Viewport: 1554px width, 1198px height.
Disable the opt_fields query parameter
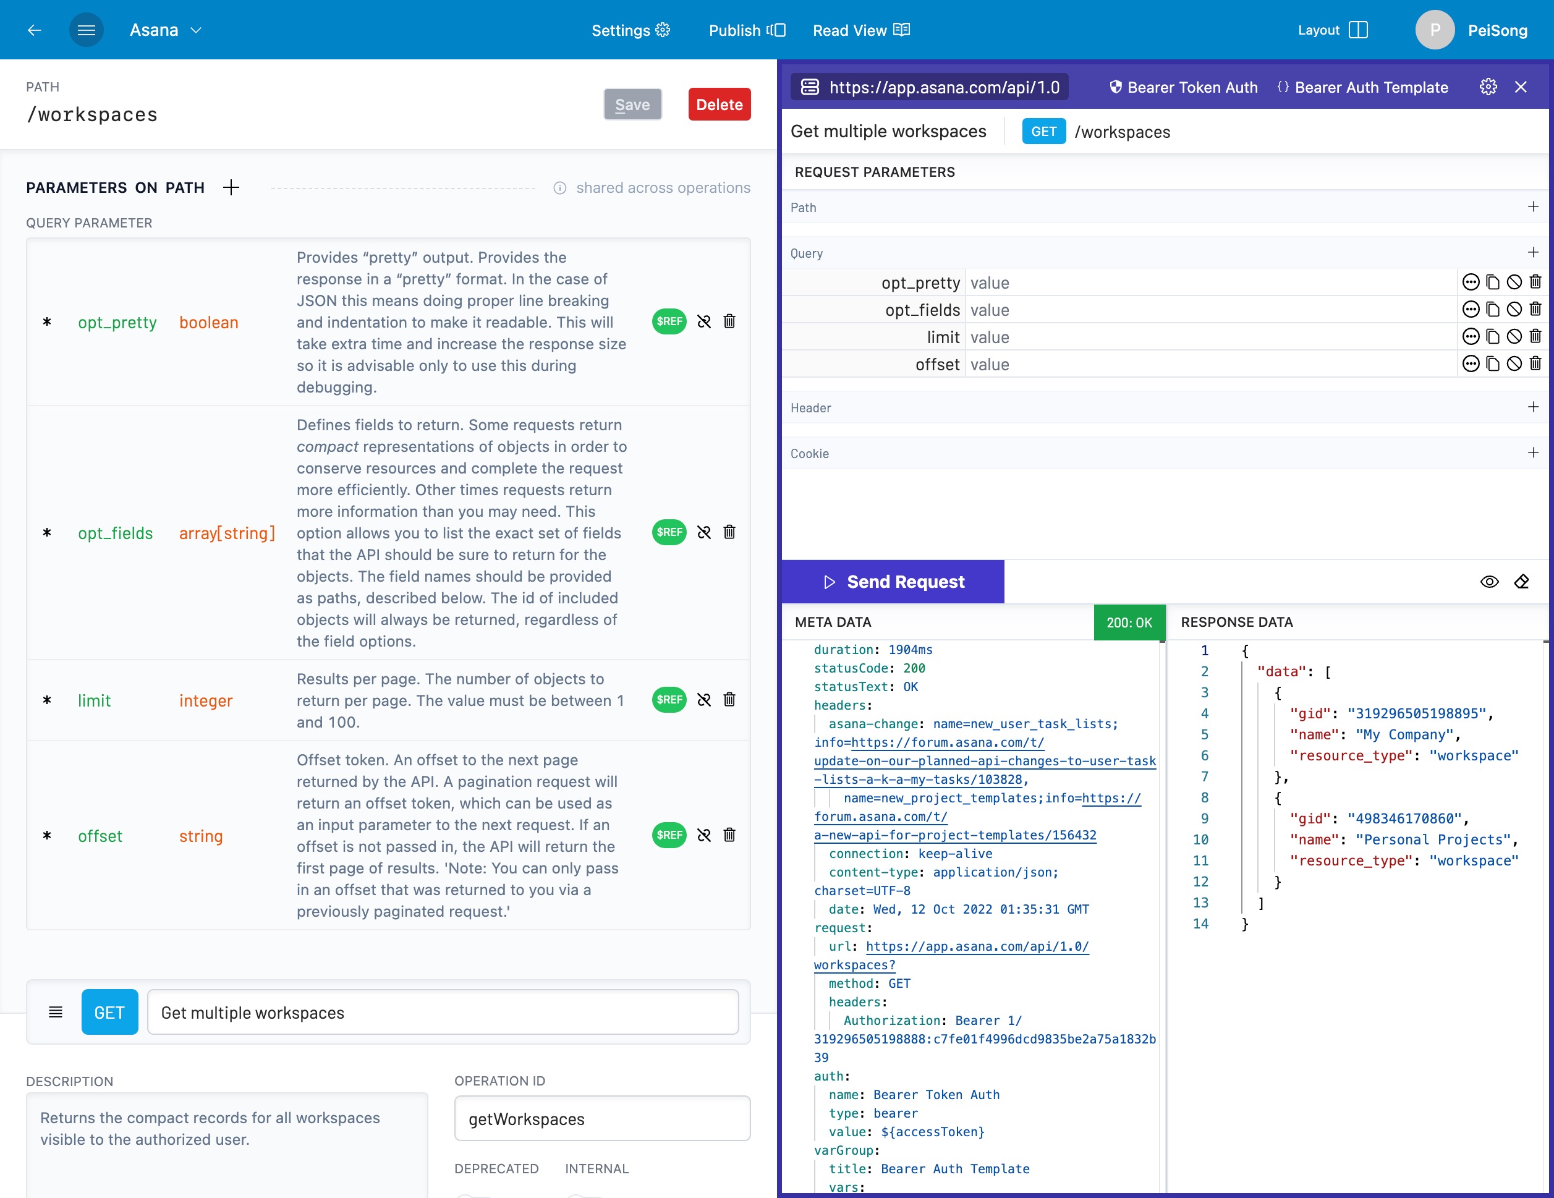coord(1514,310)
